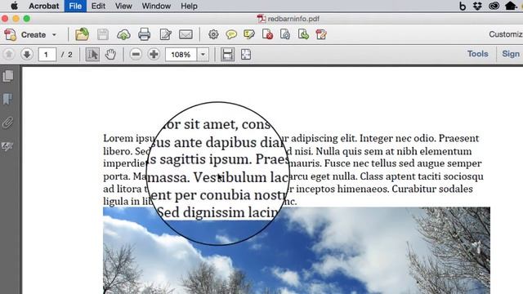The width and height of the screenshot is (523, 294).
Task: Open the Help menu
Action: (x=189, y=6)
